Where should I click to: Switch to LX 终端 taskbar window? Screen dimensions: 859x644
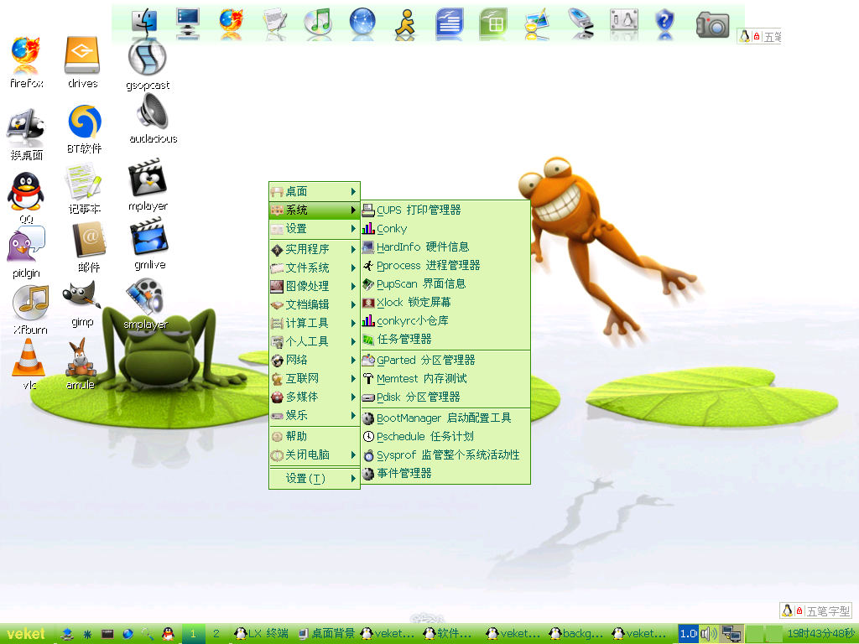click(261, 634)
